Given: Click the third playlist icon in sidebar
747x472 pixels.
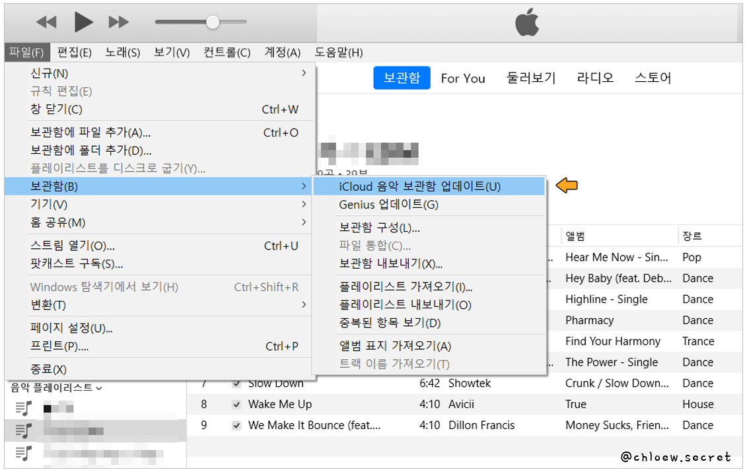Looking at the screenshot, I should (x=23, y=454).
